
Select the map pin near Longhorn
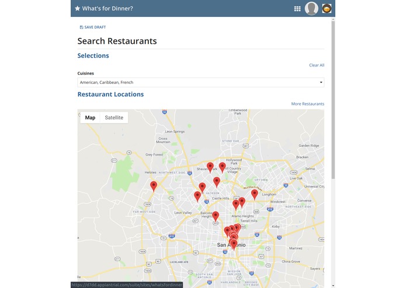[x=255, y=194]
